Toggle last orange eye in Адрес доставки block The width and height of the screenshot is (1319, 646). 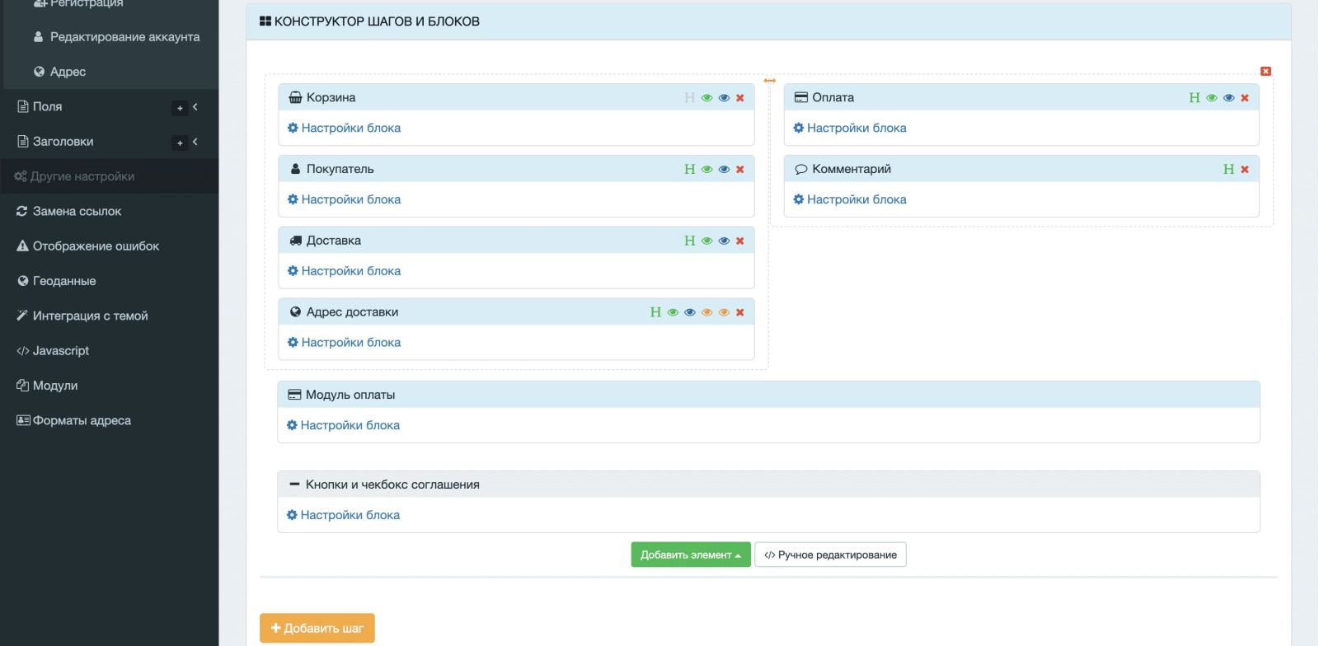[x=724, y=313]
